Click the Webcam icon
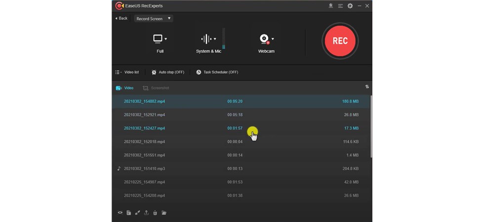The width and height of the screenshot is (484, 222). [264, 39]
